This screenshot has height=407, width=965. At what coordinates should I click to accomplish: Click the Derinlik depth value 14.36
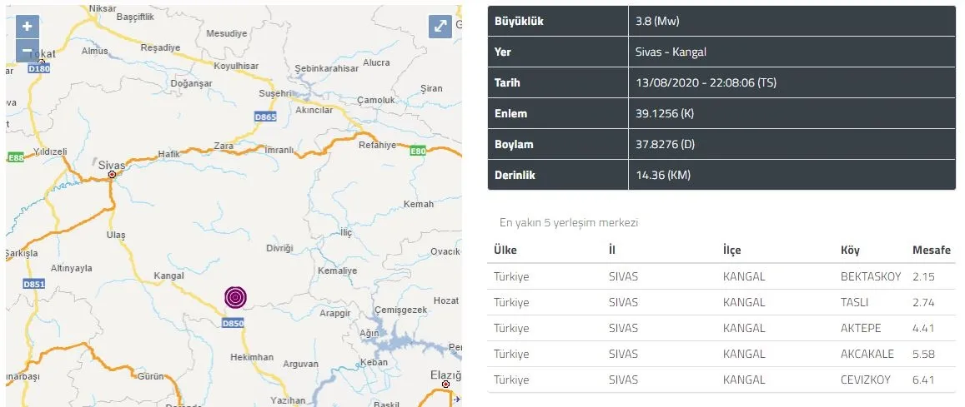[x=662, y=175]
